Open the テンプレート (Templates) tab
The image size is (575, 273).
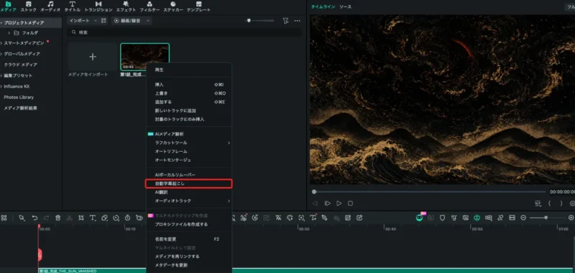click(x=199, y=6)
